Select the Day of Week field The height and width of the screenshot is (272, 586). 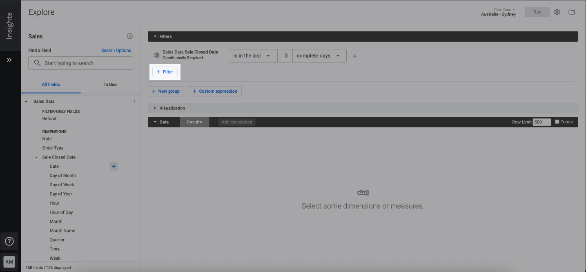[62, 185]
